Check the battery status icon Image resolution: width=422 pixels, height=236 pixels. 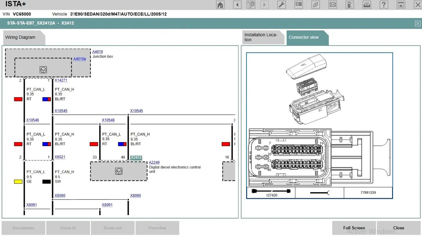pyautogui.click(x=350, y=5)
